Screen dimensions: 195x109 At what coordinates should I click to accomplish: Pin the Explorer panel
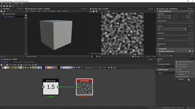click(18, 9)
